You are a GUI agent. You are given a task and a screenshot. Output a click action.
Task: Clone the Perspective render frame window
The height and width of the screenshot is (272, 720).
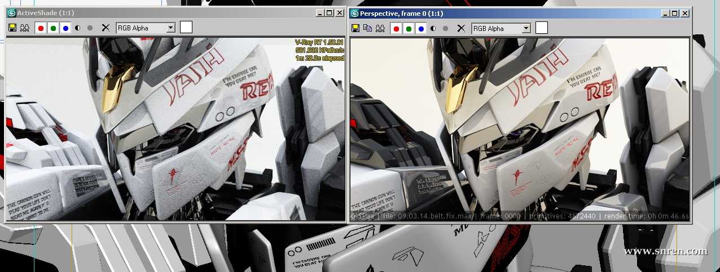(x=380, y=28)
